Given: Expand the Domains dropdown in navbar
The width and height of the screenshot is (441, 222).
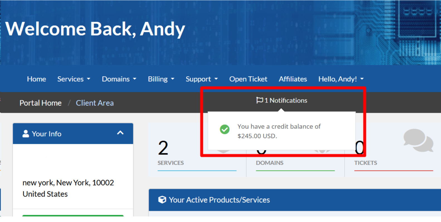Looking at the screenshot, I should [x=119, y=79].
